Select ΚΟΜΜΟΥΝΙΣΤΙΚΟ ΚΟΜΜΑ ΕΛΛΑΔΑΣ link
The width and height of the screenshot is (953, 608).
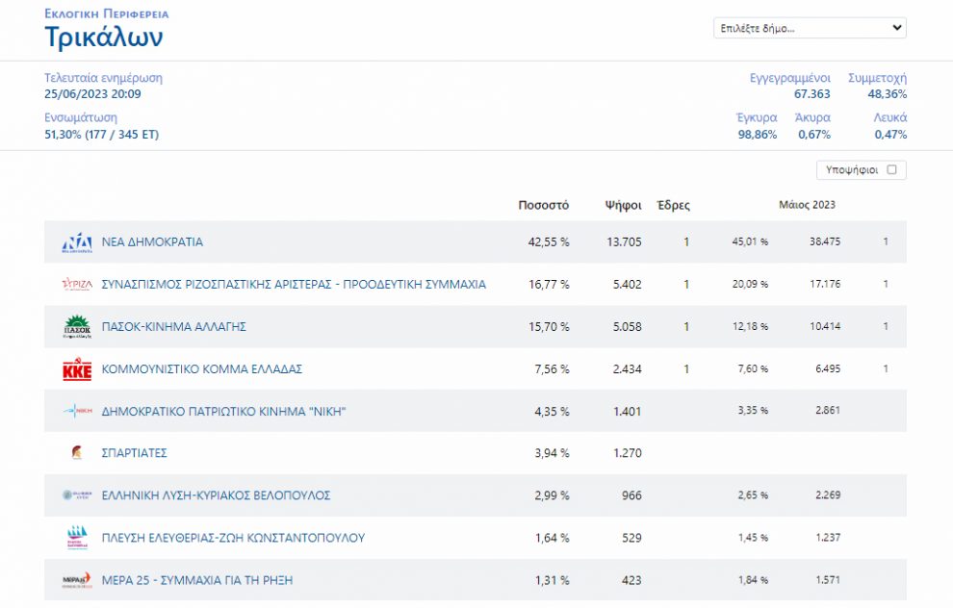click(202, 369)
